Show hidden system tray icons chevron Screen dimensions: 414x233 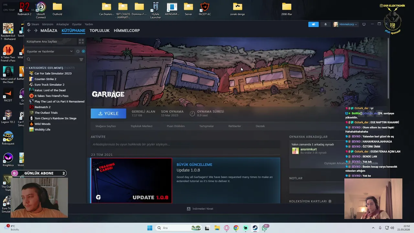(x=373, y=228)
